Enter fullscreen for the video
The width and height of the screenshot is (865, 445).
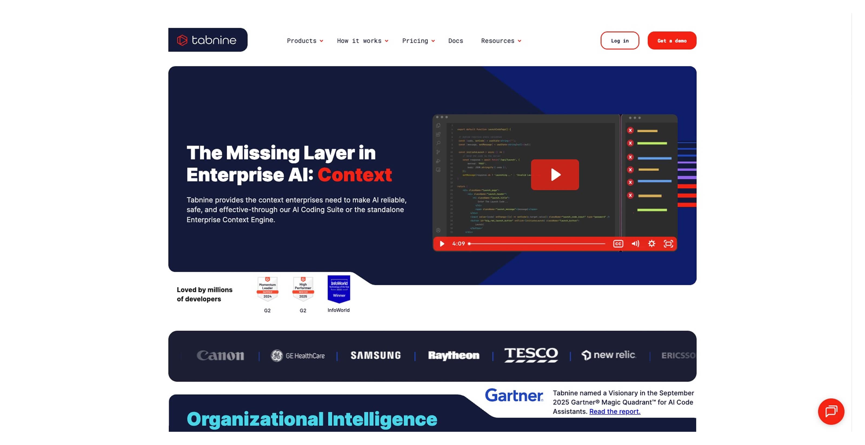tap(668, 243)
